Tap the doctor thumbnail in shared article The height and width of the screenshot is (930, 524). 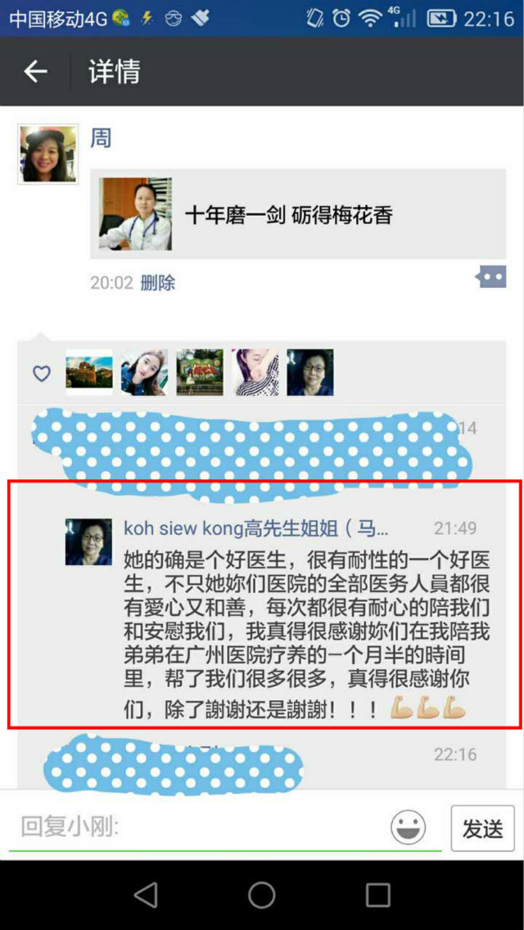[x=135, y=214]
